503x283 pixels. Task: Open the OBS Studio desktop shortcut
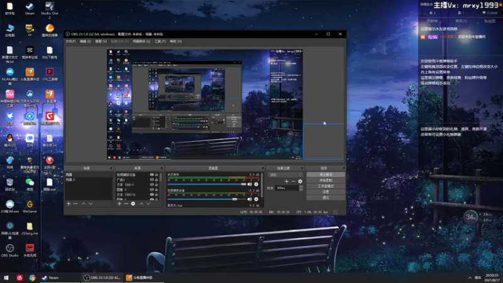point(9,250)
